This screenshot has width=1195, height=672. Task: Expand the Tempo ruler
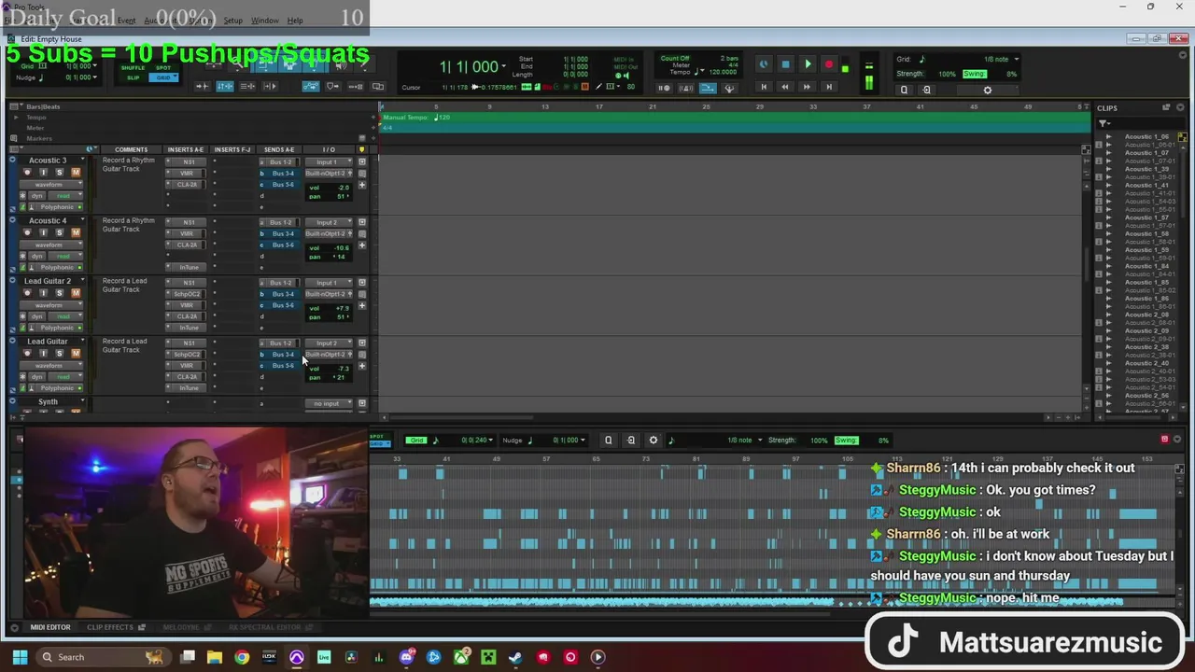[15, 118]
